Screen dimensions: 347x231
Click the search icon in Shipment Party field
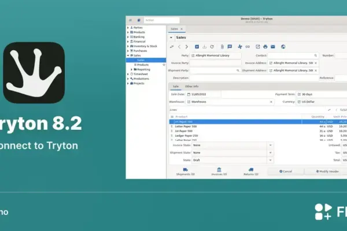pos(238,70)
